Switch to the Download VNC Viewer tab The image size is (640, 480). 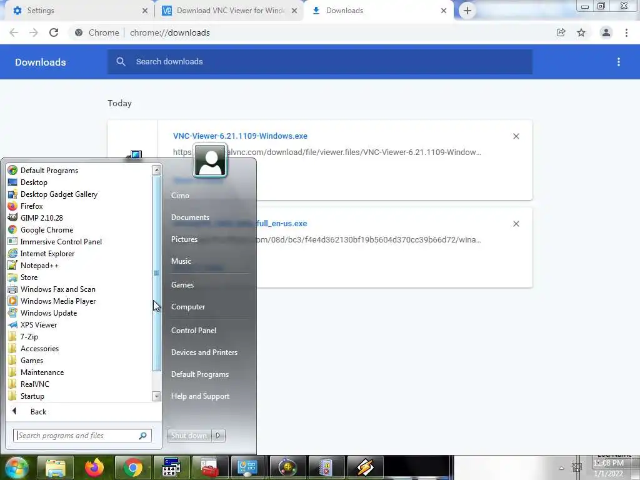pos(230,11)
